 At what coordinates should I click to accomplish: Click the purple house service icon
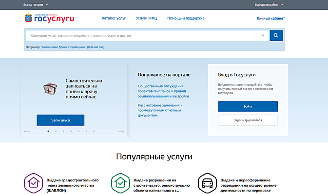tap(33, 183)
